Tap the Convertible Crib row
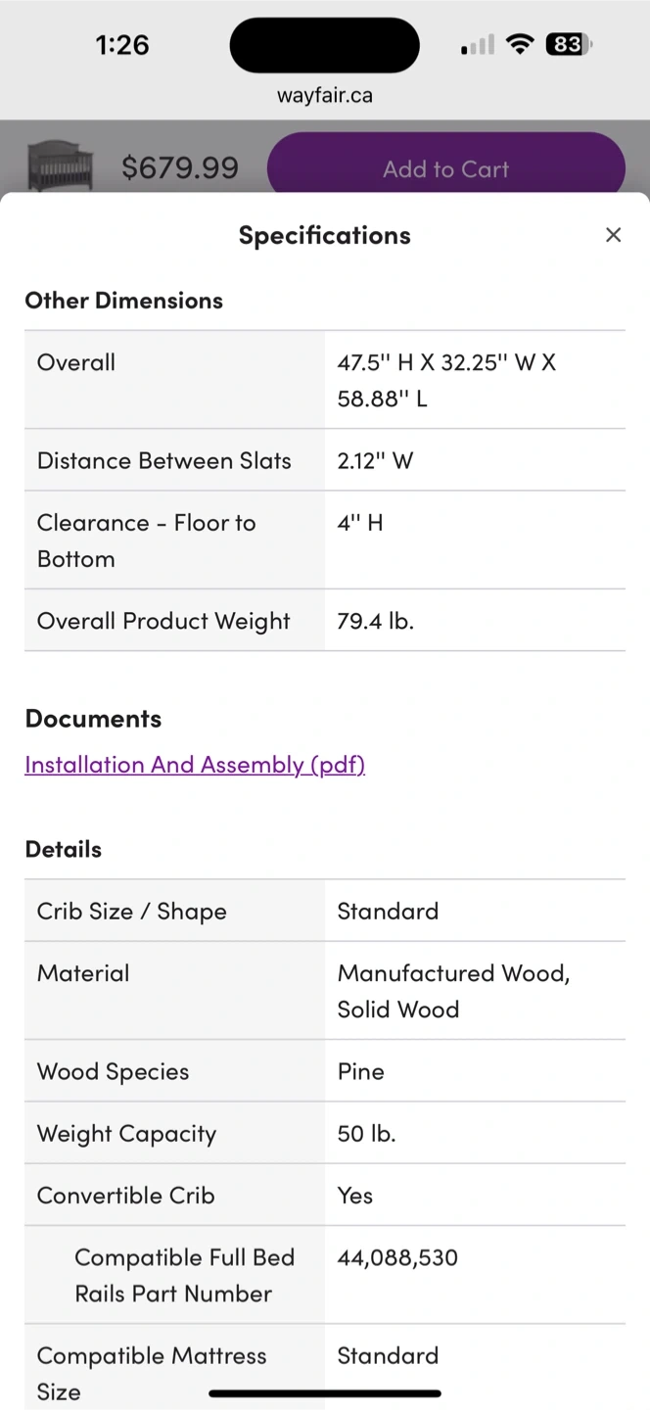Viewport: 650px width, 1410px height. click(x=324, y=1196)
